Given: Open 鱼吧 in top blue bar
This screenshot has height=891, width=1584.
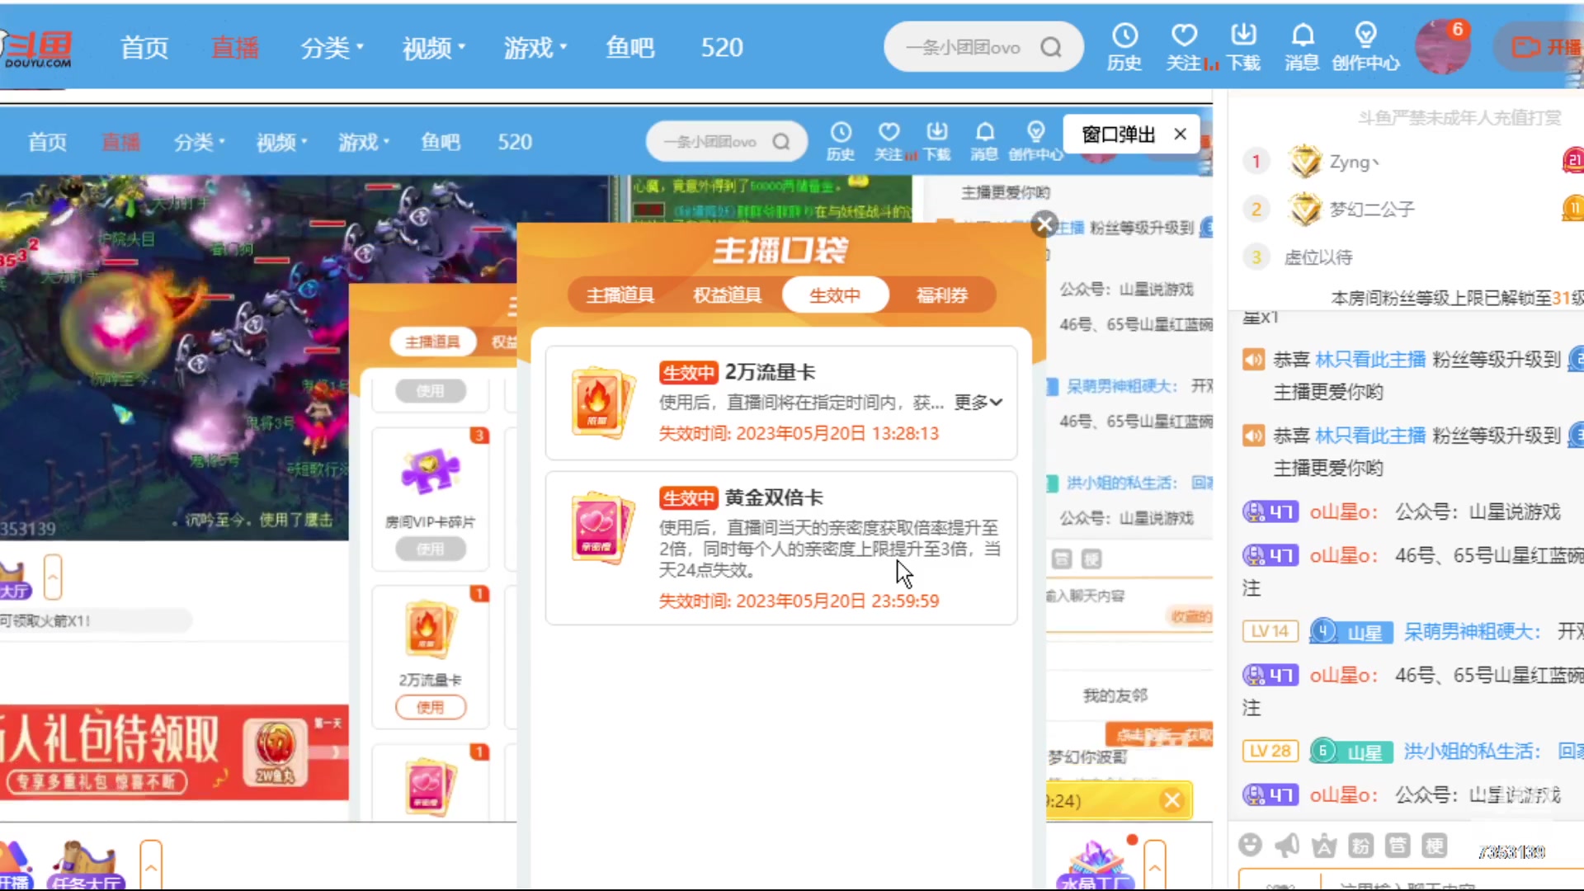Looking at the screenshot, I should (x=630, y=48).
